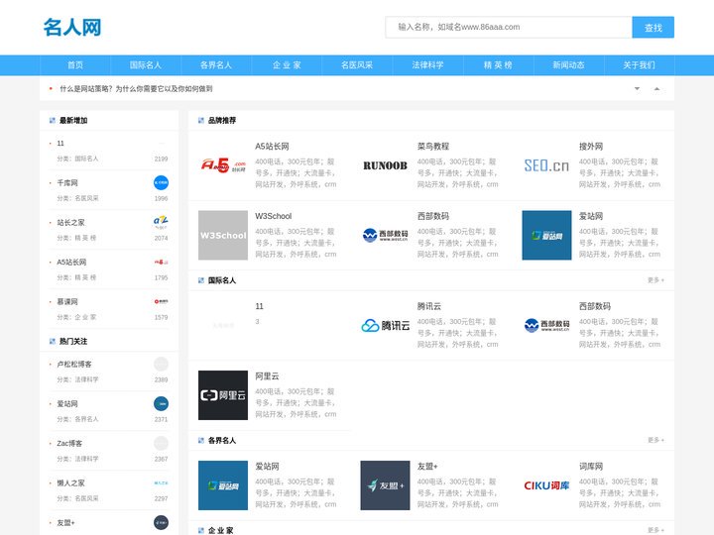714x535 pixels.
Task: Open 国际名人 navigation item
Action: pyautogui.click(x=146, y=65)
